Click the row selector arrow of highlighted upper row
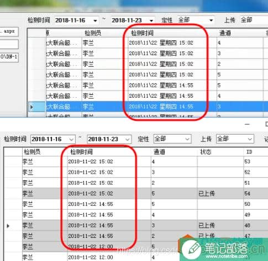This screenshot has width=268, height=261. pos(31,106)
